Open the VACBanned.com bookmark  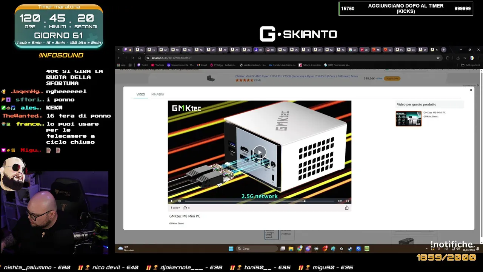(x=253, y=65)
